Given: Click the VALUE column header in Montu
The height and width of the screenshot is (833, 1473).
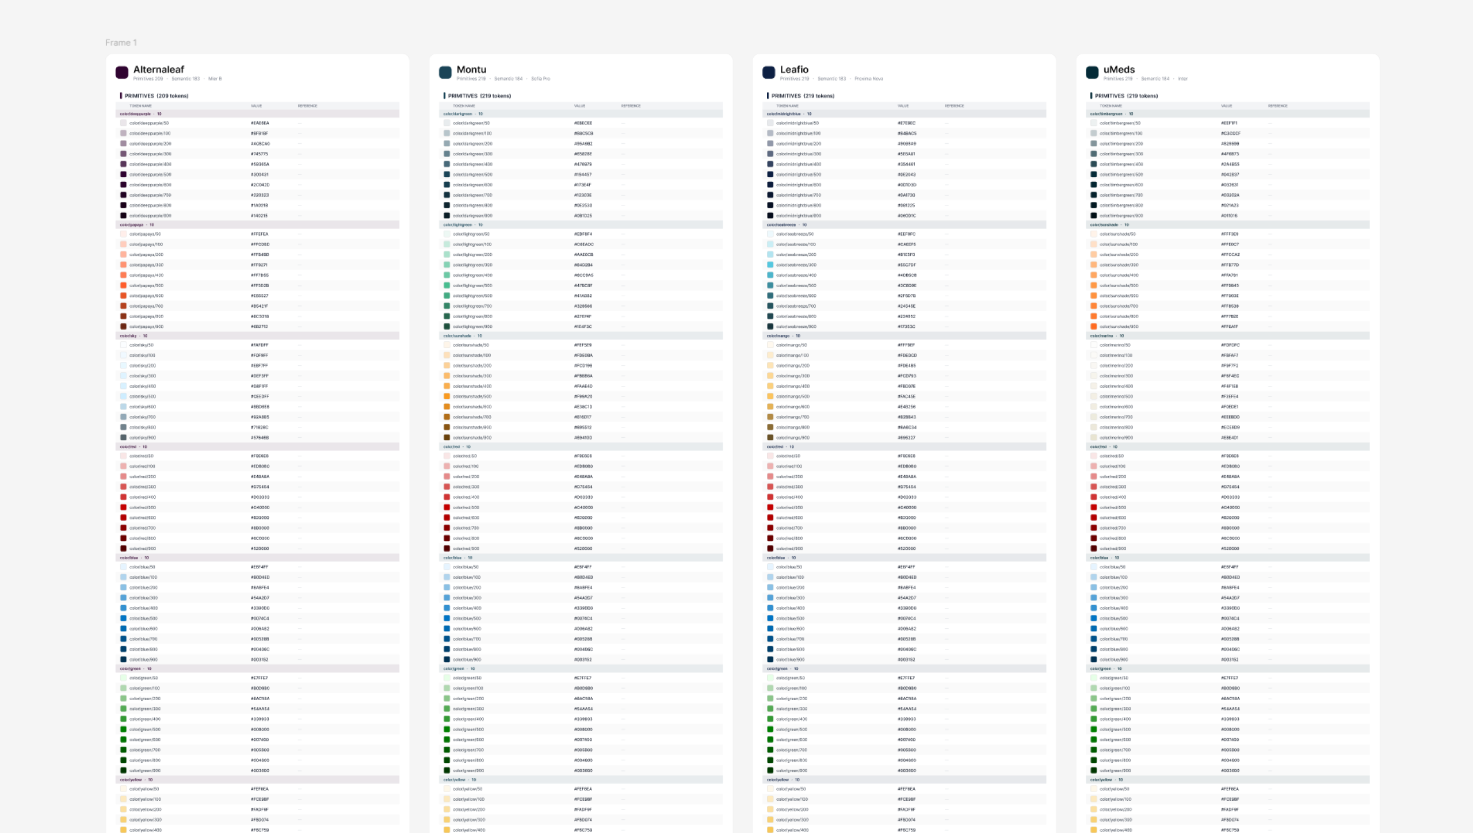Looking at the screenshot, I should point(579,106).
